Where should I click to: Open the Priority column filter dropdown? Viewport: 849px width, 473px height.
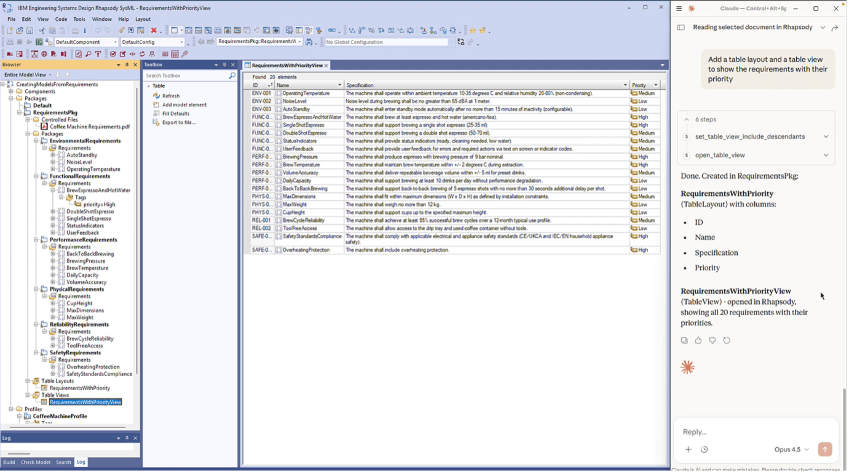pos(656,85)
